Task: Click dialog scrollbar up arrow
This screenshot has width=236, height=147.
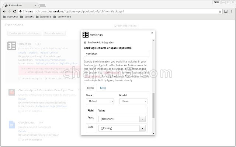Action: coord(153,41)
